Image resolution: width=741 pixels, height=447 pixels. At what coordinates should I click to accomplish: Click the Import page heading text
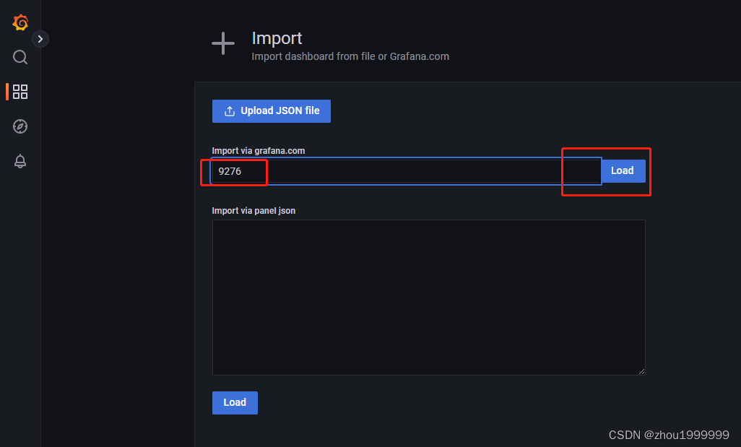coord(277,38)
